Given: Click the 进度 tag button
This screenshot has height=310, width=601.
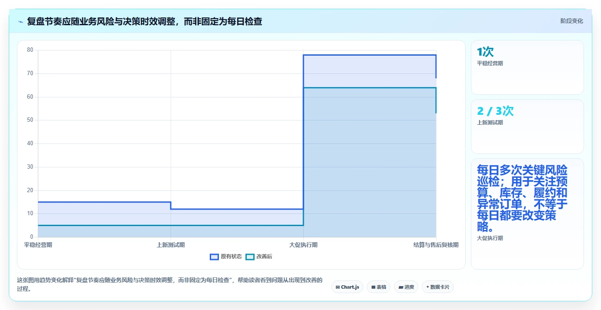Looking at the screenshot, I should tap(406, 287).
